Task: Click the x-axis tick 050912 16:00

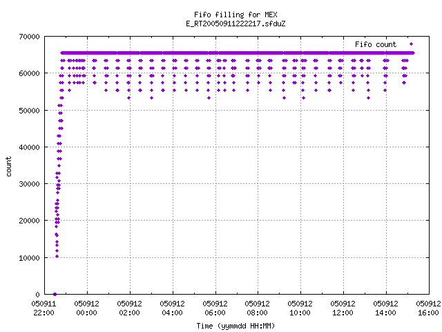Action: [x=428, y=308]
